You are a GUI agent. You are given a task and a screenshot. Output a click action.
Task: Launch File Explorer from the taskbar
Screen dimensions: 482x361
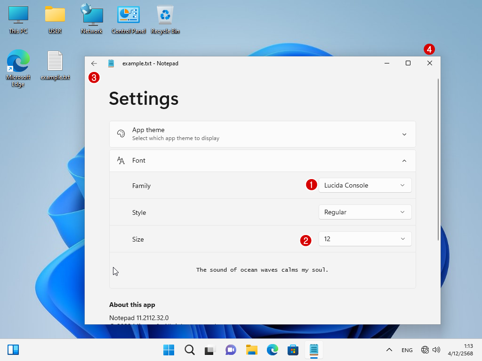[x=251, y=350]
